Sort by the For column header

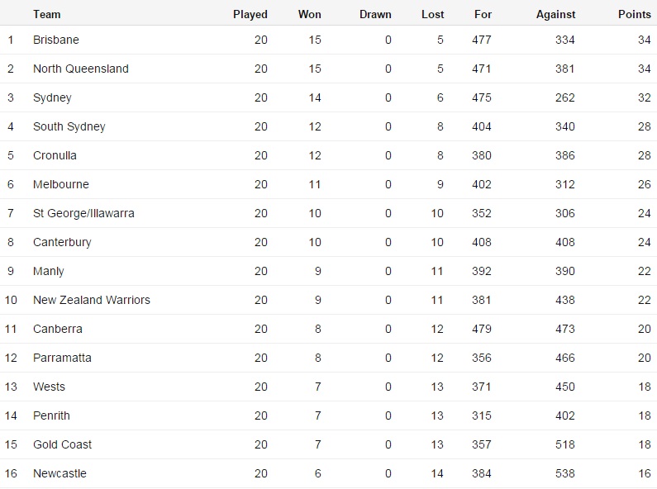(x=483, y=14)
